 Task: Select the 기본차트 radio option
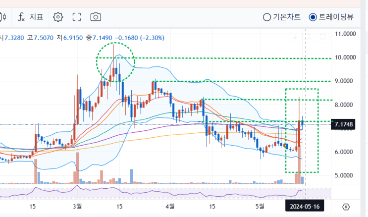point(282,17)
